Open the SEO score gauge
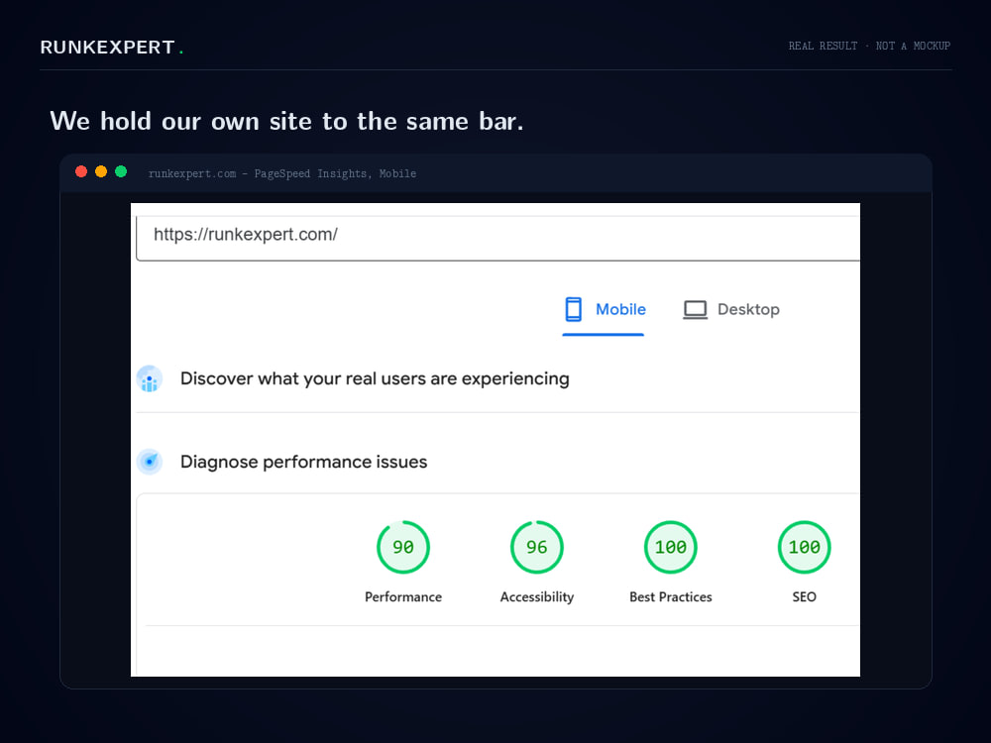This screenshot has height=743, width=991. (804, 547)
